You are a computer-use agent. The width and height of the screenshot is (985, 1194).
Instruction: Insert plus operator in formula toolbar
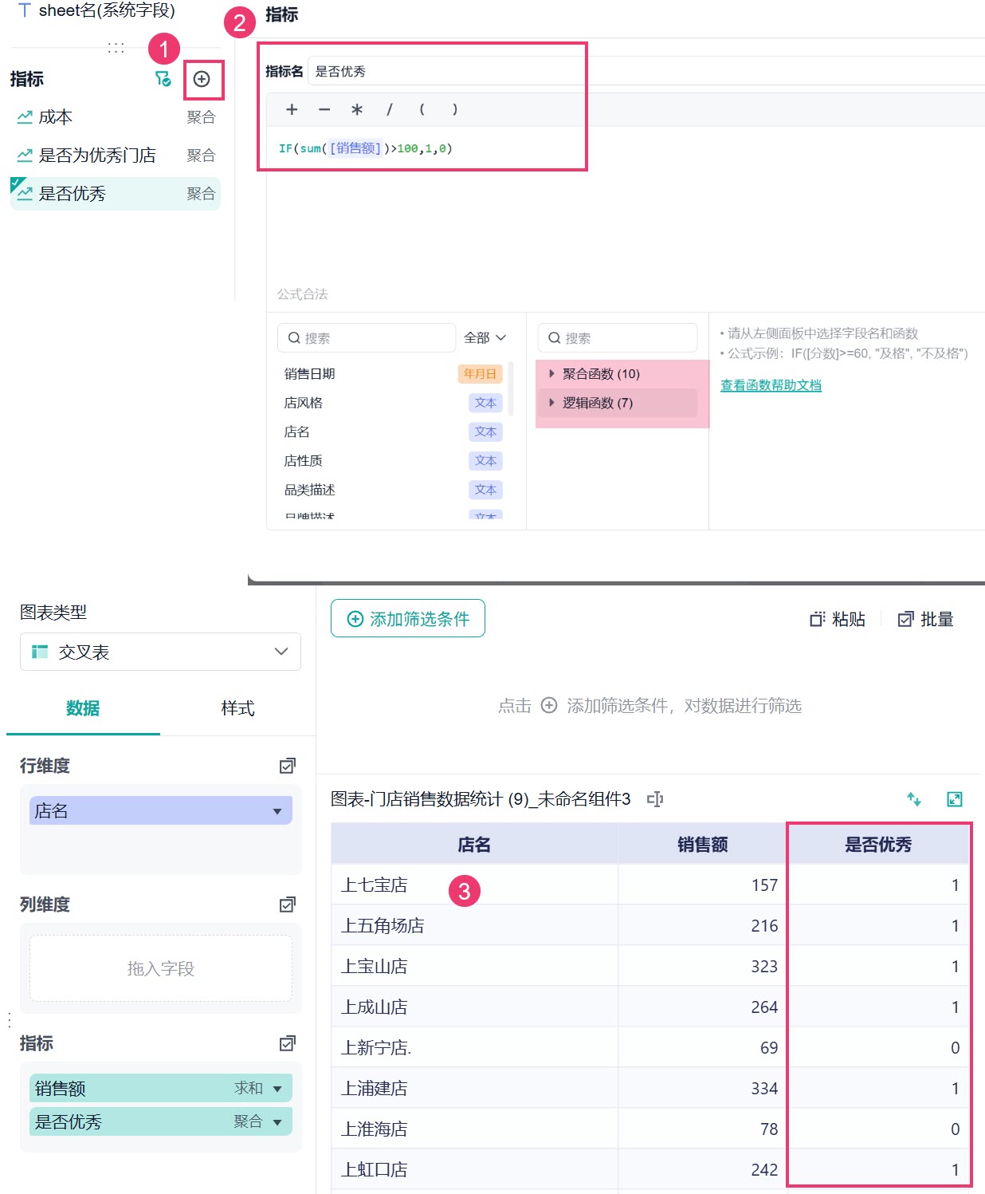[292, 110]
